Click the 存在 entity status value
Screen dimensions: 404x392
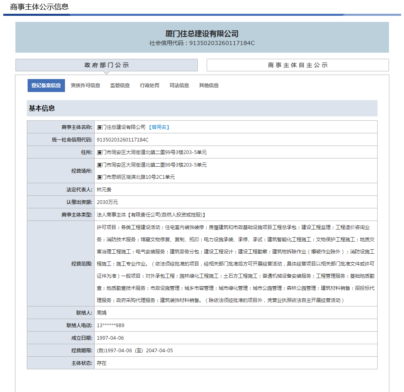(102, 363)
